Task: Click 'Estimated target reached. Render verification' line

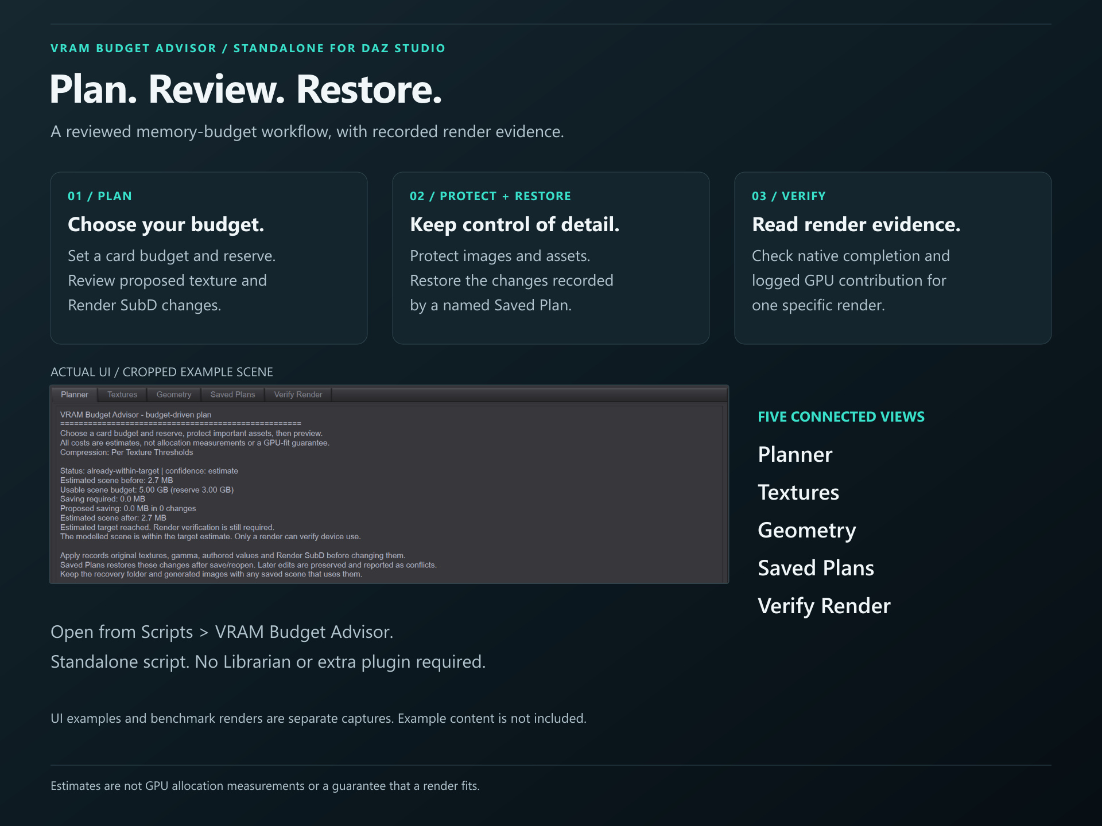Action: [167, 528]
